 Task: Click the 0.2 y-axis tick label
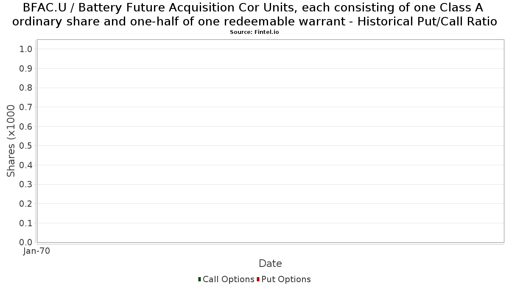(x=26, y=204)
